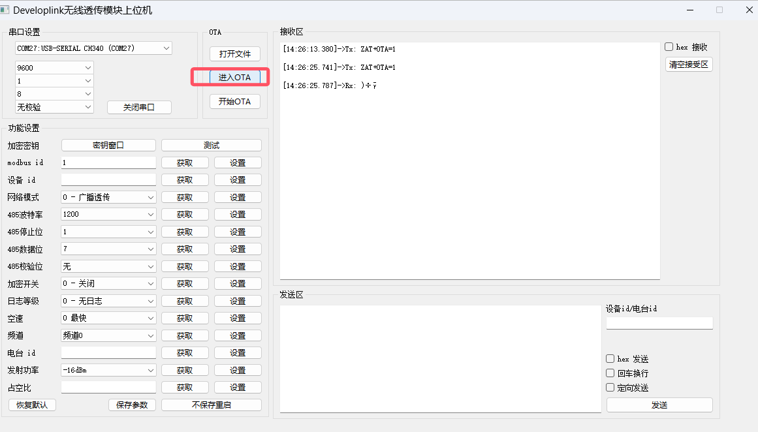Toggle the hex 发送 checkbox

[x=610, y=359]
